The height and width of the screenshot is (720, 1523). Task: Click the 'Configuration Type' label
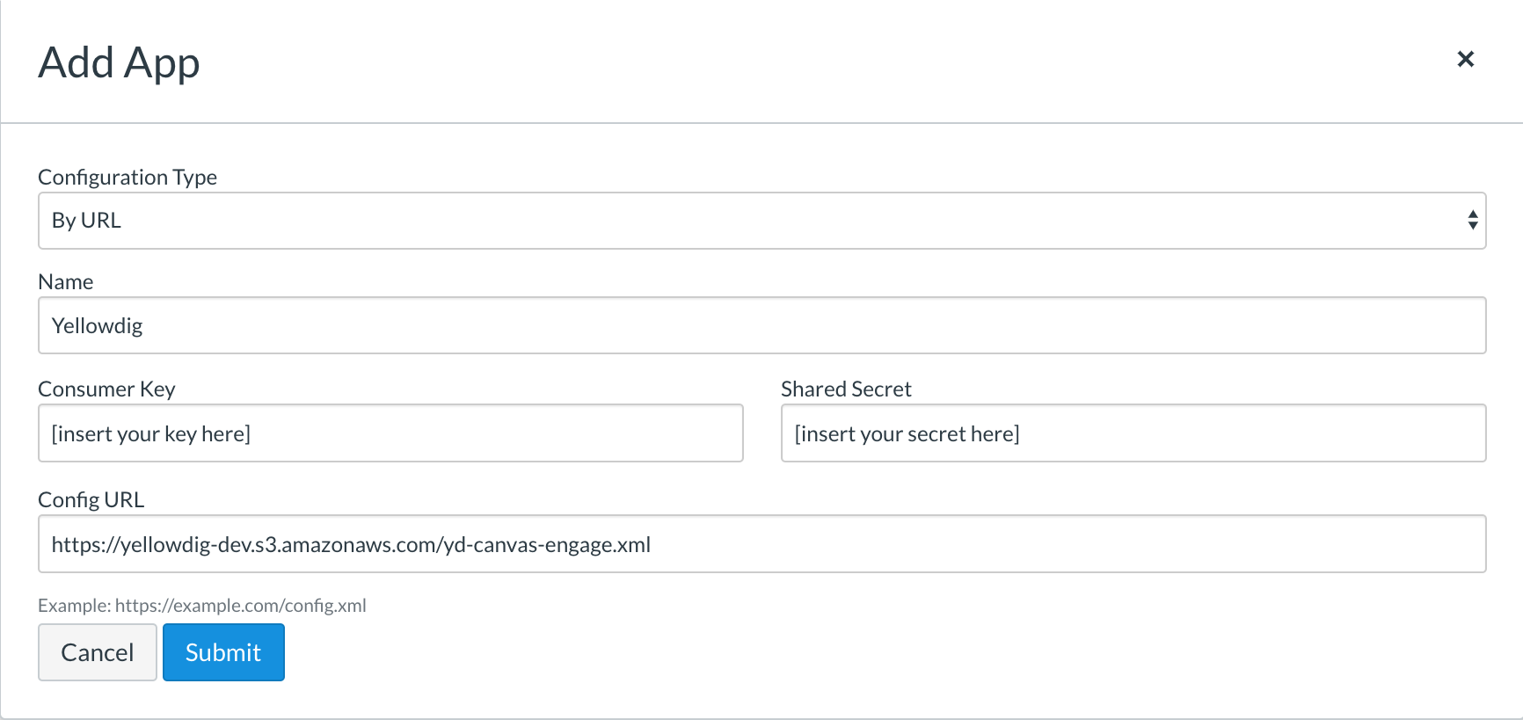[x=128, y=178]
